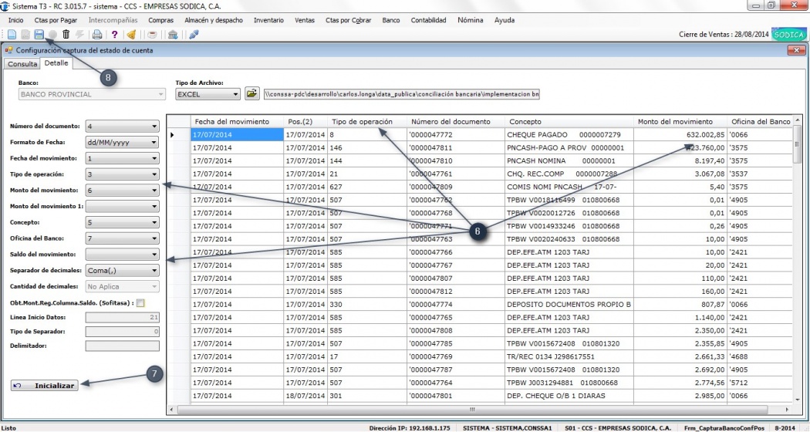
Task: Click the blue pin toolbar icon
Action: [x=194, y=34]
